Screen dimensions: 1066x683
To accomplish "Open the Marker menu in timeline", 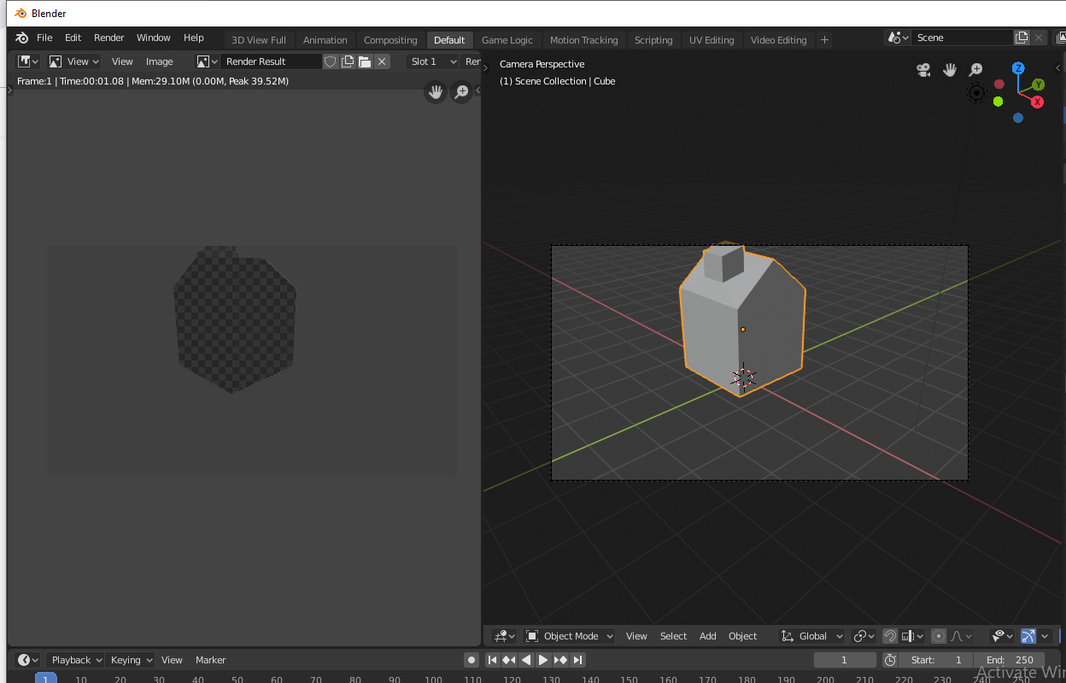I will pyautogui.click(x=211, y=660).
